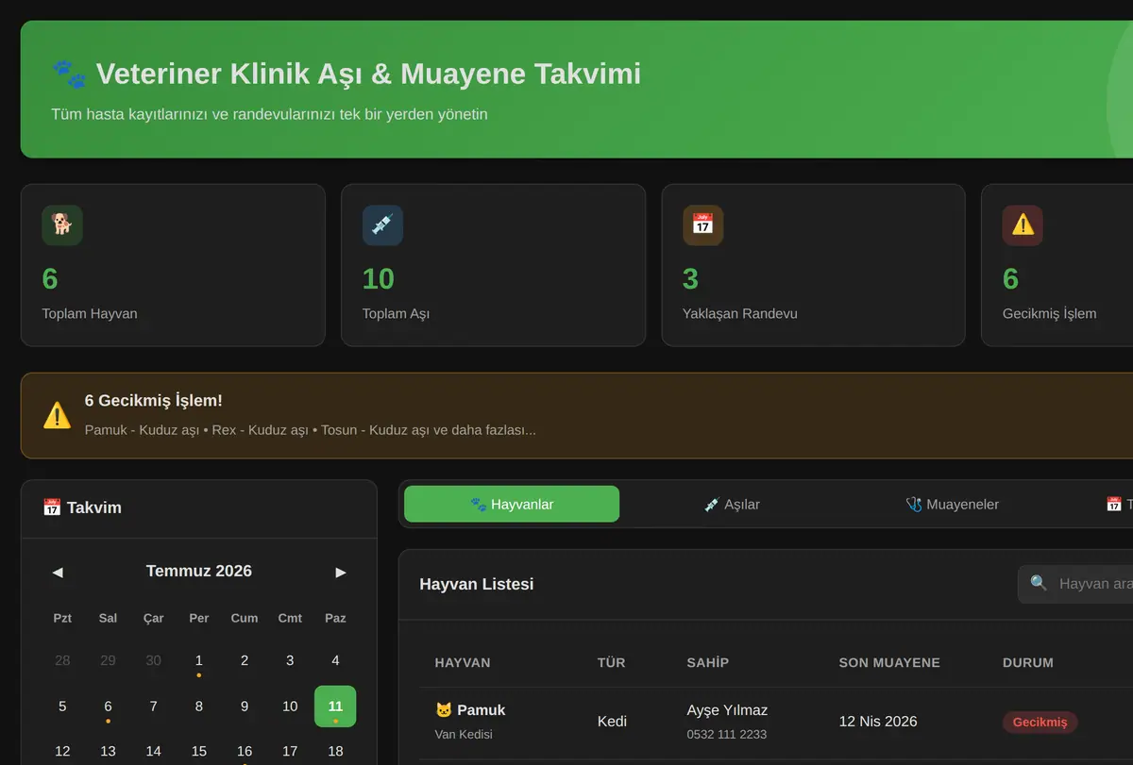Click the dog icon on Toplam Hayvan card
Screen dimensions: 1133x765
[x=62, y=225]
